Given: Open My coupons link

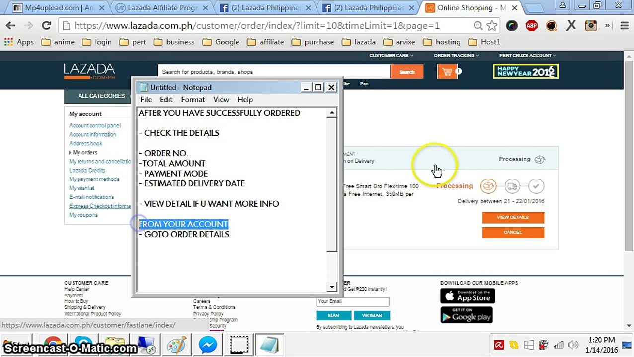Looking at the screenshot, I should (83, 215).
